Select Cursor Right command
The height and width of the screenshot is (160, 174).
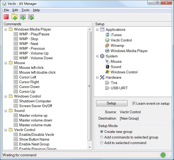pyautogui.click(x=29, y=82)
